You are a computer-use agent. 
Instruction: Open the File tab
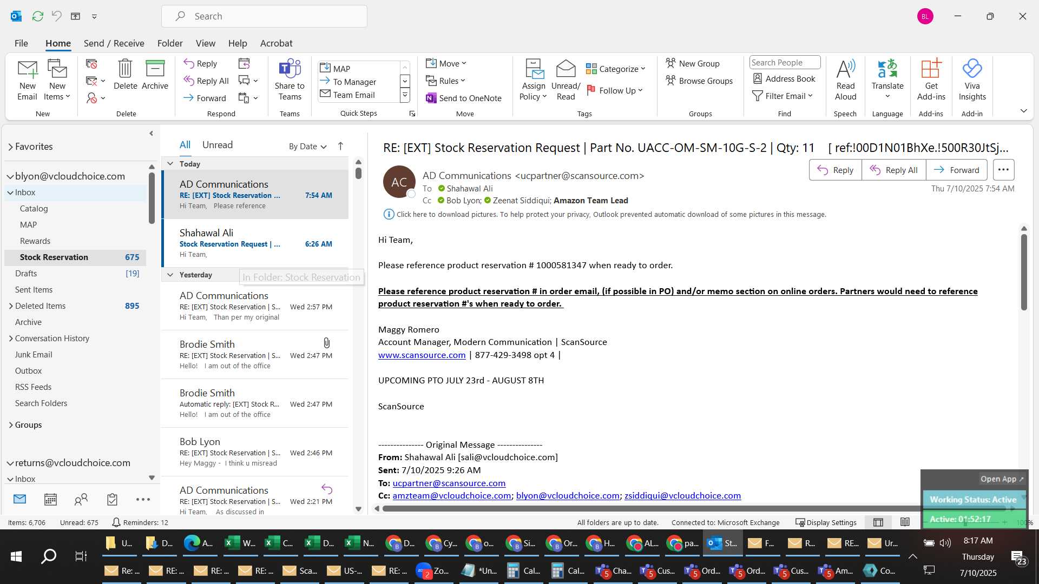(21, 43)
